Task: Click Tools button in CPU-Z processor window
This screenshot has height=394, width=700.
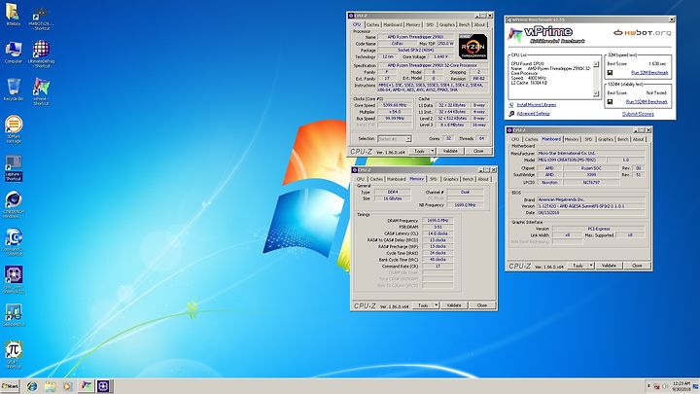Action: (419, 151)
